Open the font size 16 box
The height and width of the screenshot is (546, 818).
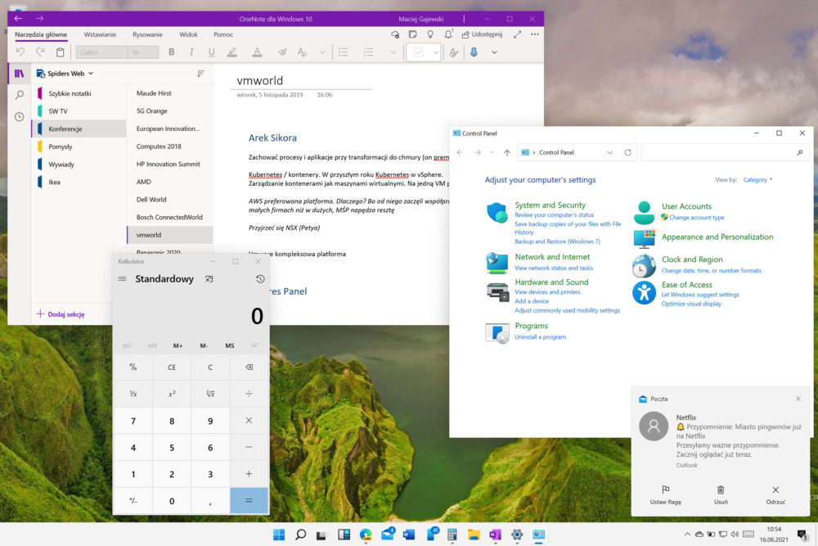coord(143,52)
